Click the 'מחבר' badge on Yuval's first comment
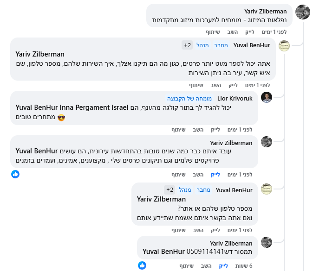The width and height of the screenshot is (313, 271). [221, 45]
